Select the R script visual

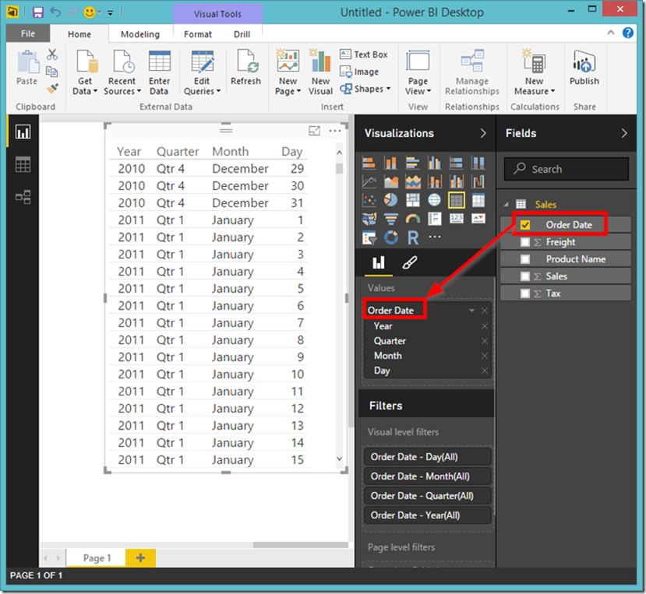413,237
